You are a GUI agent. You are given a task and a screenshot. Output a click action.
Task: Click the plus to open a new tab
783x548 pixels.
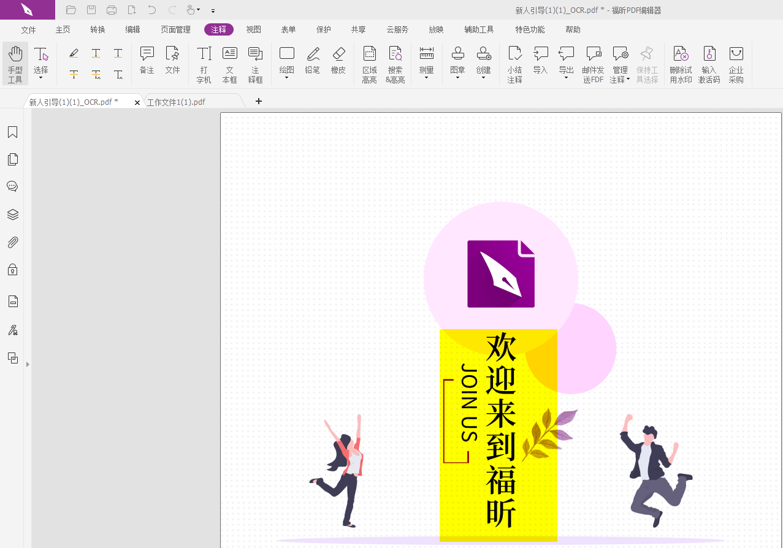tap(258, 101)
